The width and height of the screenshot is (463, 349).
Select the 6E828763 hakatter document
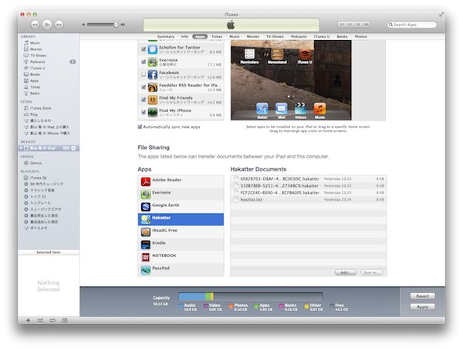(x=308, y=179)
